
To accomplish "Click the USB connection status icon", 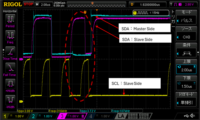I will coord(187,116).
